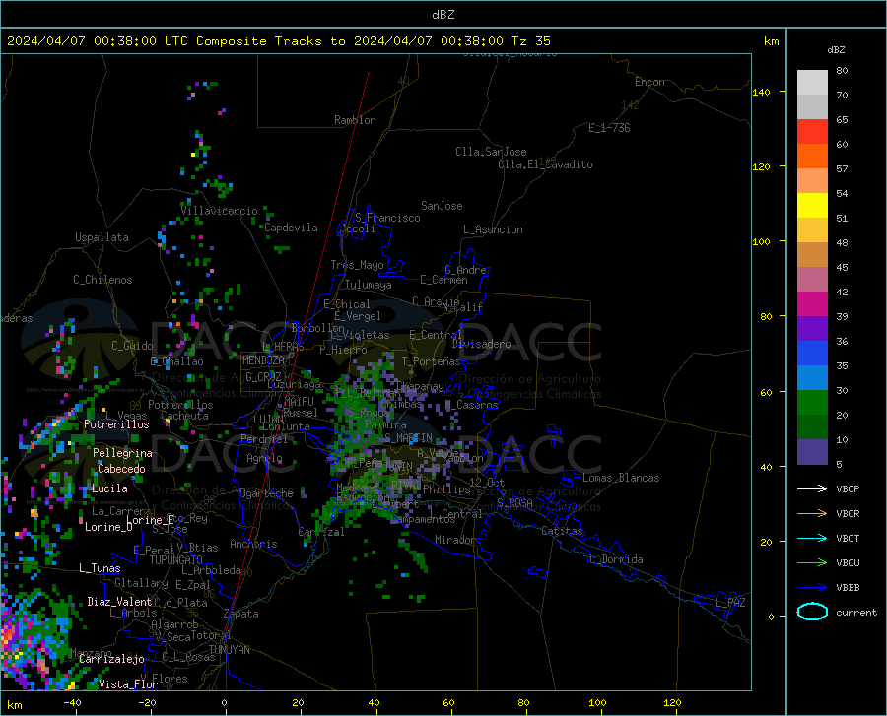The height and width of the screenshot is (716, 887).
Task: Click the Anchoris map label
Action: coord(253,545)
